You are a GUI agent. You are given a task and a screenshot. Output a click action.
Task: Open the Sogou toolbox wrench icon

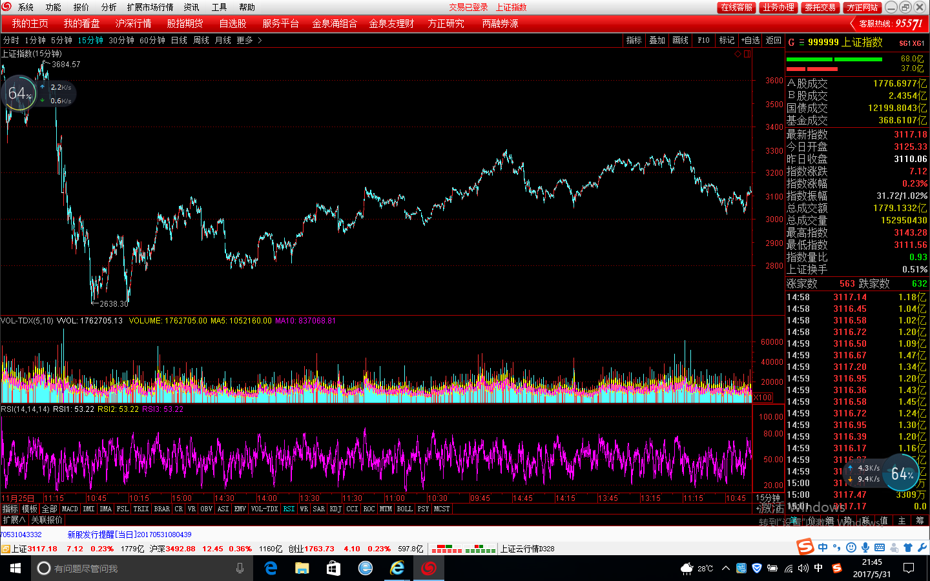(x=922, y=547)
